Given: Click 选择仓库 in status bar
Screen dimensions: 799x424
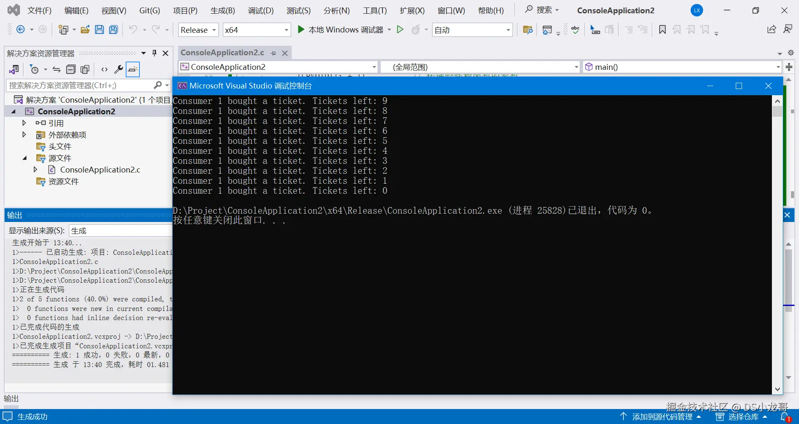Looking at the screenshot, I should [741, 417].
